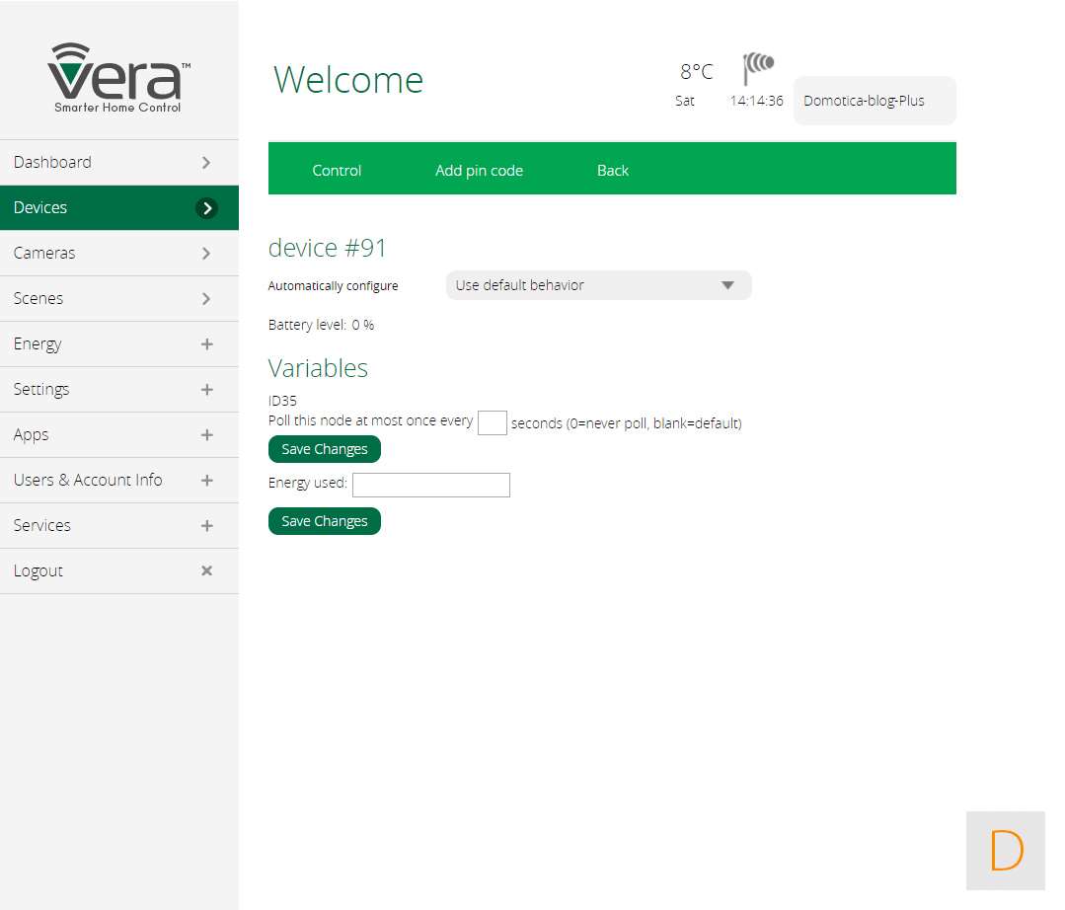
Task: Click the Vera logo
Action: coord(118,77)
